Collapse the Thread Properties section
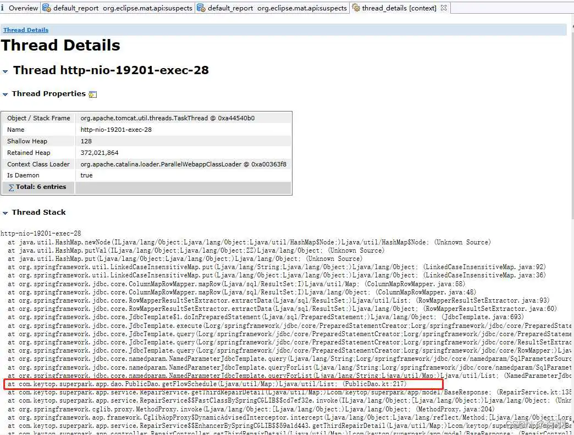Image resolution: width=574 pixels, height=435 pixels. point(5,94)
